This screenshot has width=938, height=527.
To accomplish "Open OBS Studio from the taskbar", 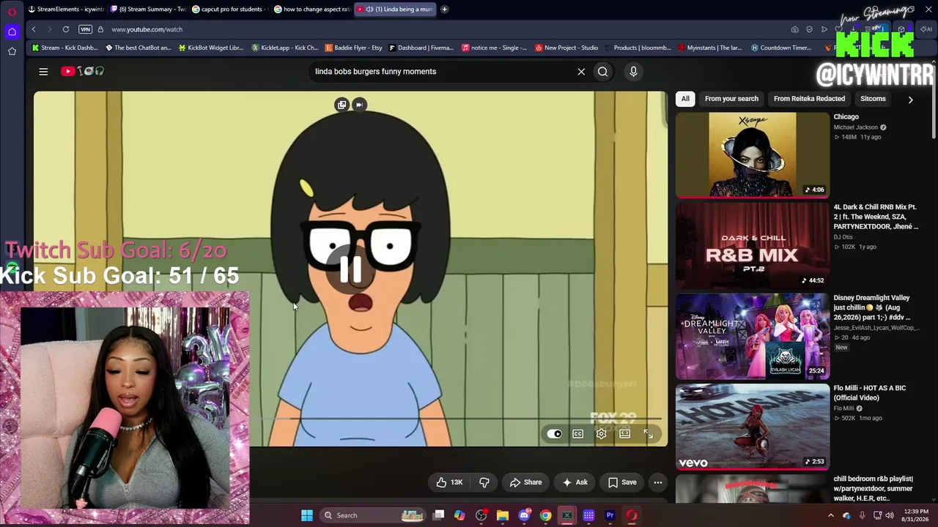I will tap(481, 515).
